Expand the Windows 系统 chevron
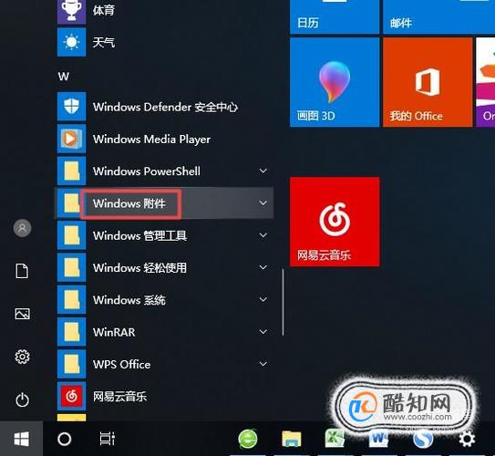The height and width of the screenshot is (456, 495). [x=263, y=299]
